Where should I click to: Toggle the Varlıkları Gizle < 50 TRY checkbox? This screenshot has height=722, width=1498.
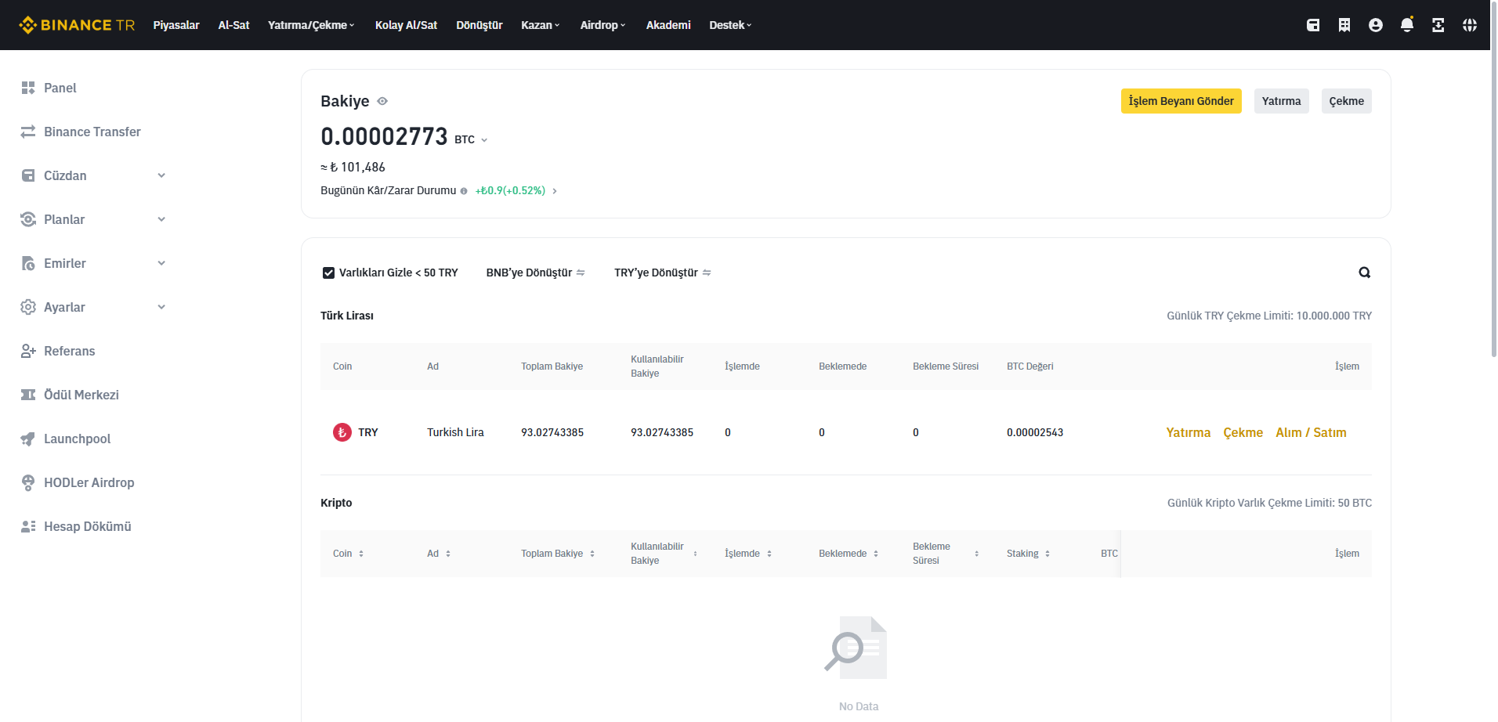(329, 273)
